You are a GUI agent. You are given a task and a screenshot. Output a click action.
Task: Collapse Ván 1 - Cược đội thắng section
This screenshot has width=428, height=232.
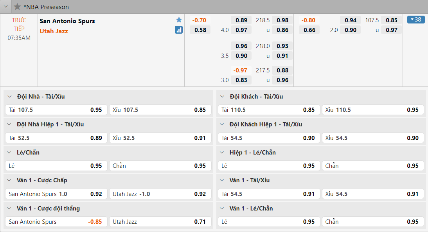[10, 209]
